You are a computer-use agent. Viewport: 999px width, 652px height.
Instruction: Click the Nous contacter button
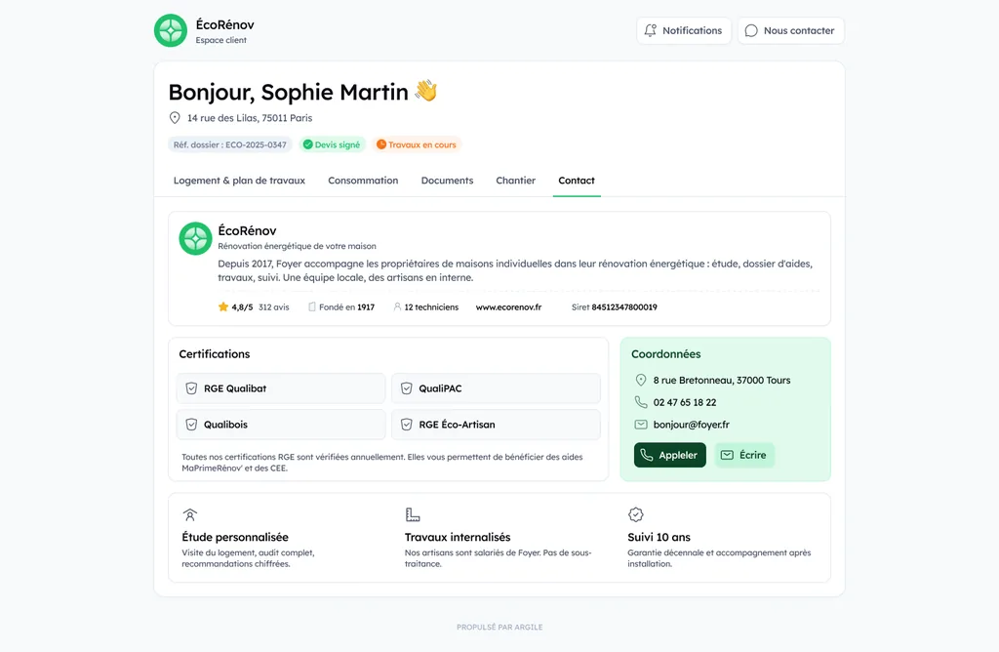pos(790,30)
